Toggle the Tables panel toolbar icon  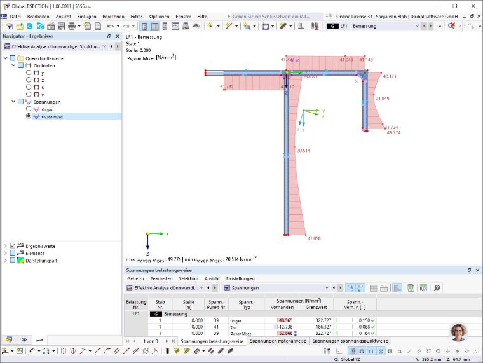click(154, 26)
